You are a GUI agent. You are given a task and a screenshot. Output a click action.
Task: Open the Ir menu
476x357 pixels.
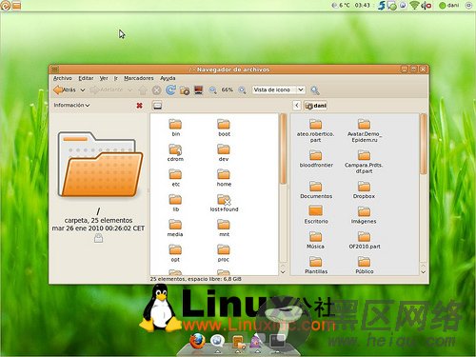point(116,78)
